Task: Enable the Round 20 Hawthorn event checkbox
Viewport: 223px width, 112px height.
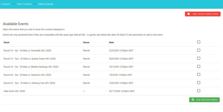Action: (x=199, y=74)
